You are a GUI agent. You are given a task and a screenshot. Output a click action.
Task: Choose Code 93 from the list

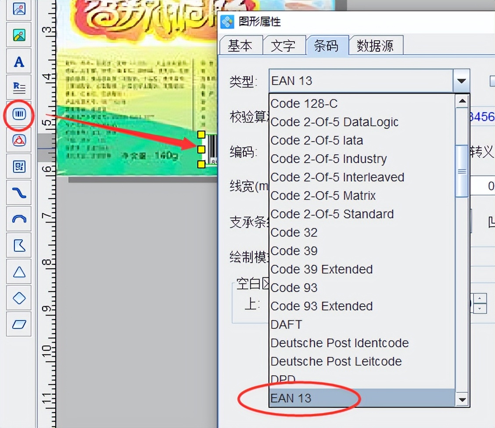tap(362, 288)
